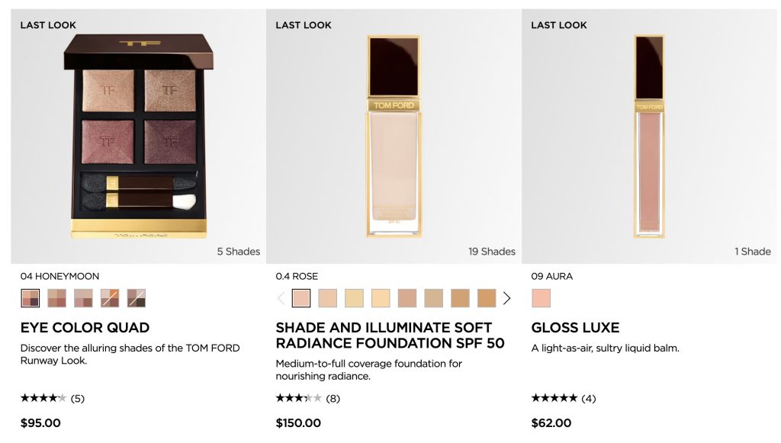Open the Eye Color Quad product title
The width and height of the screenshot is (781, 443).
(x=85, y=328)
